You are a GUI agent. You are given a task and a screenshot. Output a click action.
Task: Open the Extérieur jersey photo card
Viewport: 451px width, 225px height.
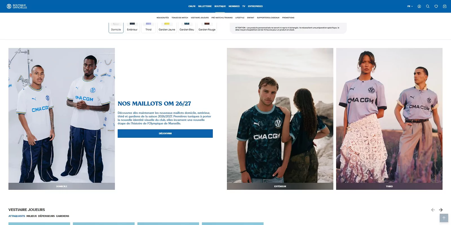280,119
